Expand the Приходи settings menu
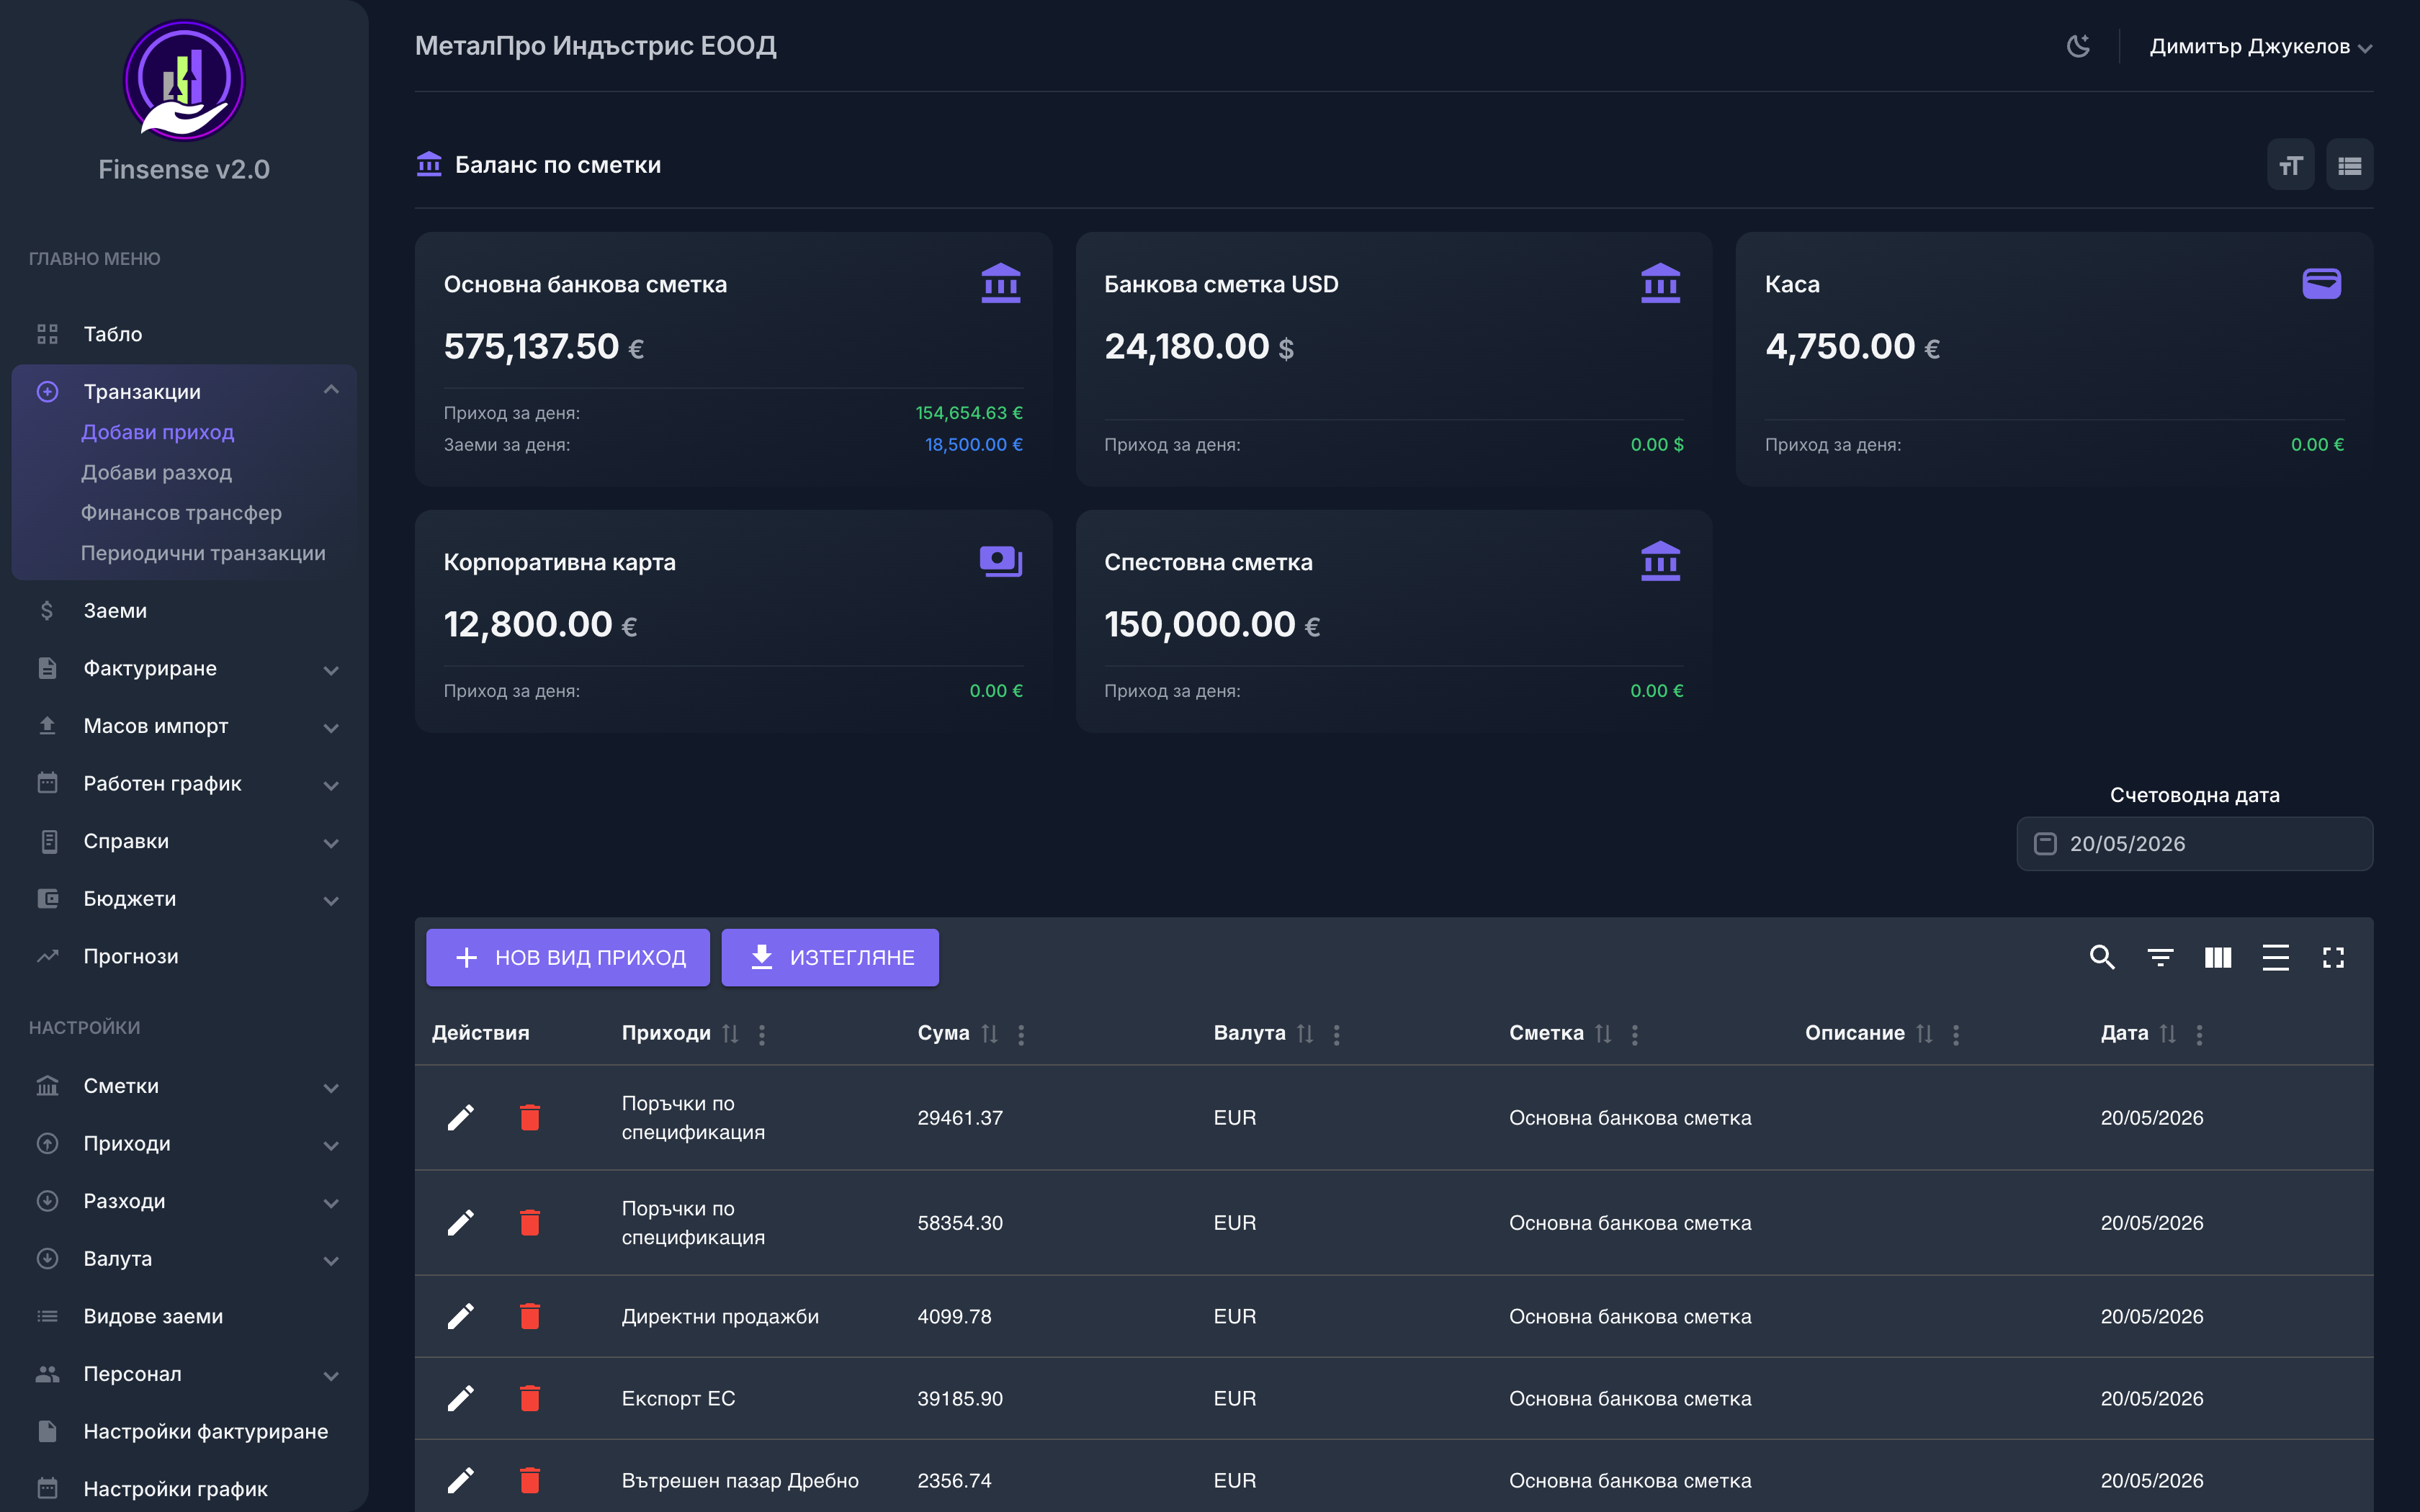This screenshot has width=2420, height=1512. pos(184,1144)
